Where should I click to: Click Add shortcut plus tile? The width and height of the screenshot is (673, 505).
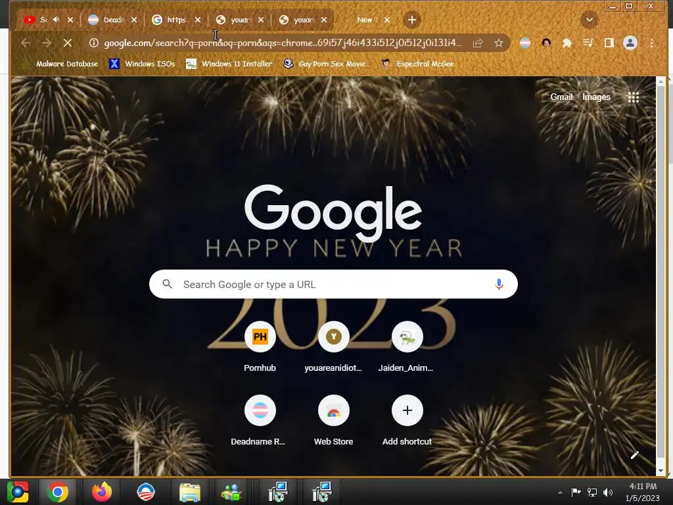(407, 421)
